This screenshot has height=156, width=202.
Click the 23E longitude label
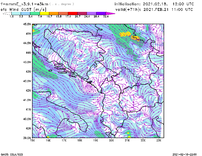coord(159,140)
